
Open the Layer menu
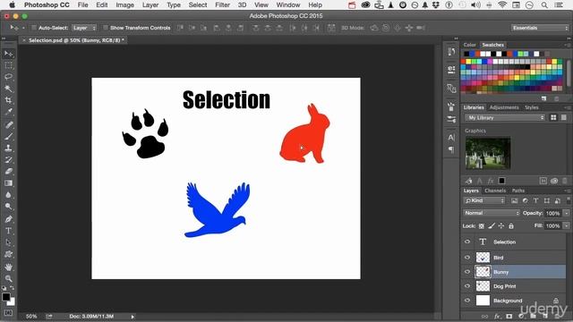[150, 5]
